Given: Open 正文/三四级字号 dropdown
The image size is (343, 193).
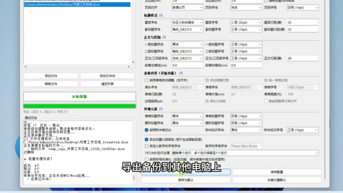Looking at the screenshot, I should coord(246,58).
